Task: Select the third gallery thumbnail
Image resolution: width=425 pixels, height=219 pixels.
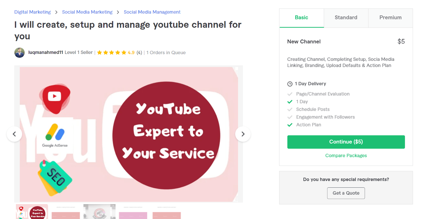Action: pos(99,212)
